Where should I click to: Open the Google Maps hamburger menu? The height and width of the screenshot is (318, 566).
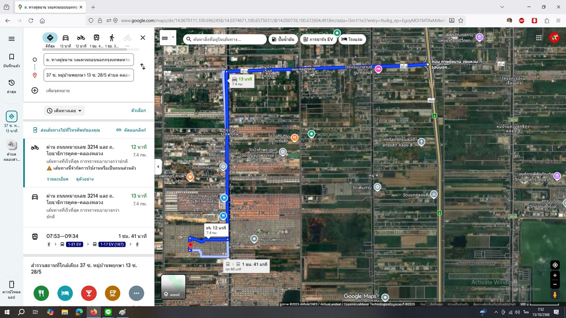pos(11,39)
